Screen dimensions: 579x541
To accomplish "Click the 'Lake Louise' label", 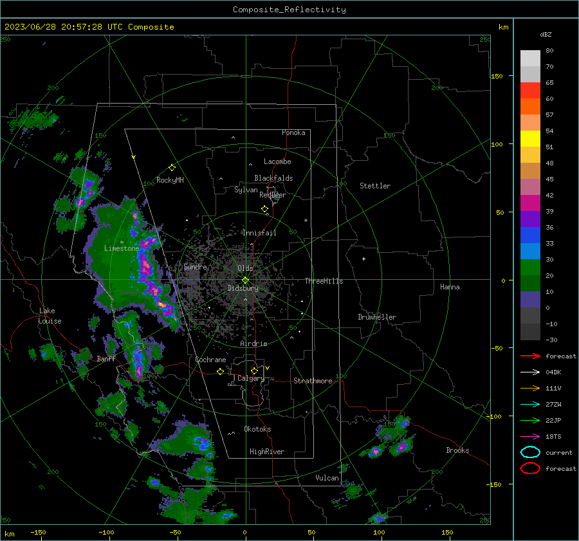I will [x=50, y=316].
